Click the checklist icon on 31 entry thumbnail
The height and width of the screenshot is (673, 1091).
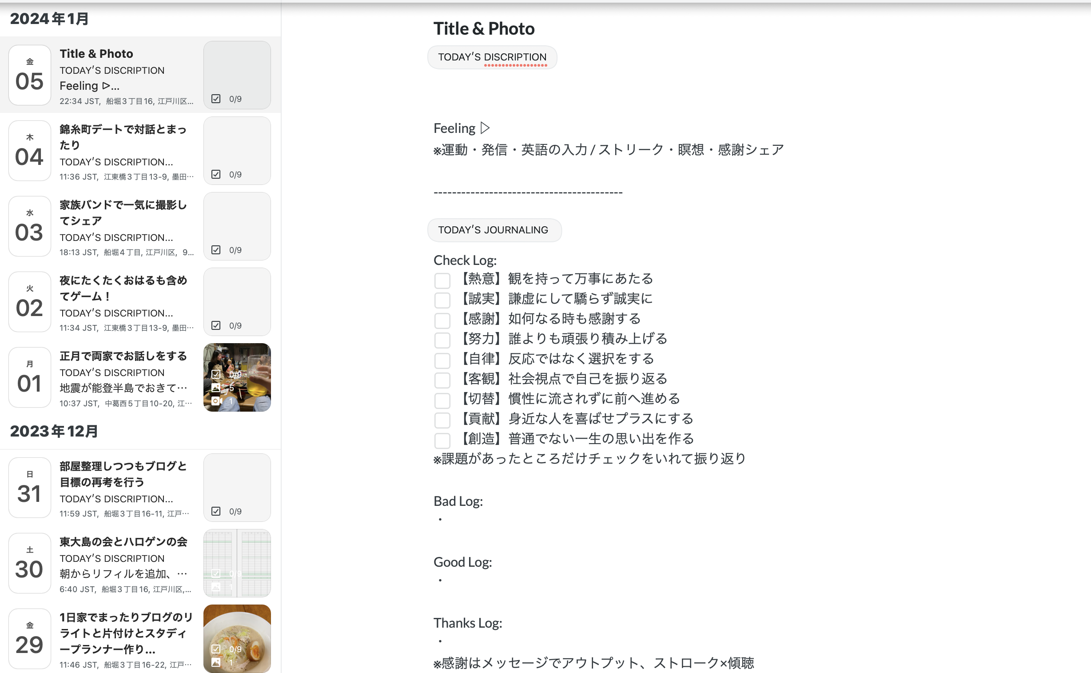point(216,512)
